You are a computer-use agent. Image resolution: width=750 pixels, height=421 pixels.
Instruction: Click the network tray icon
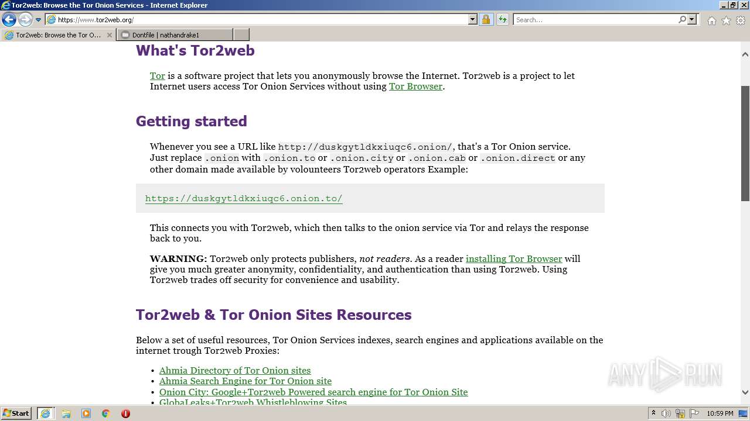(x=680, y=413)
